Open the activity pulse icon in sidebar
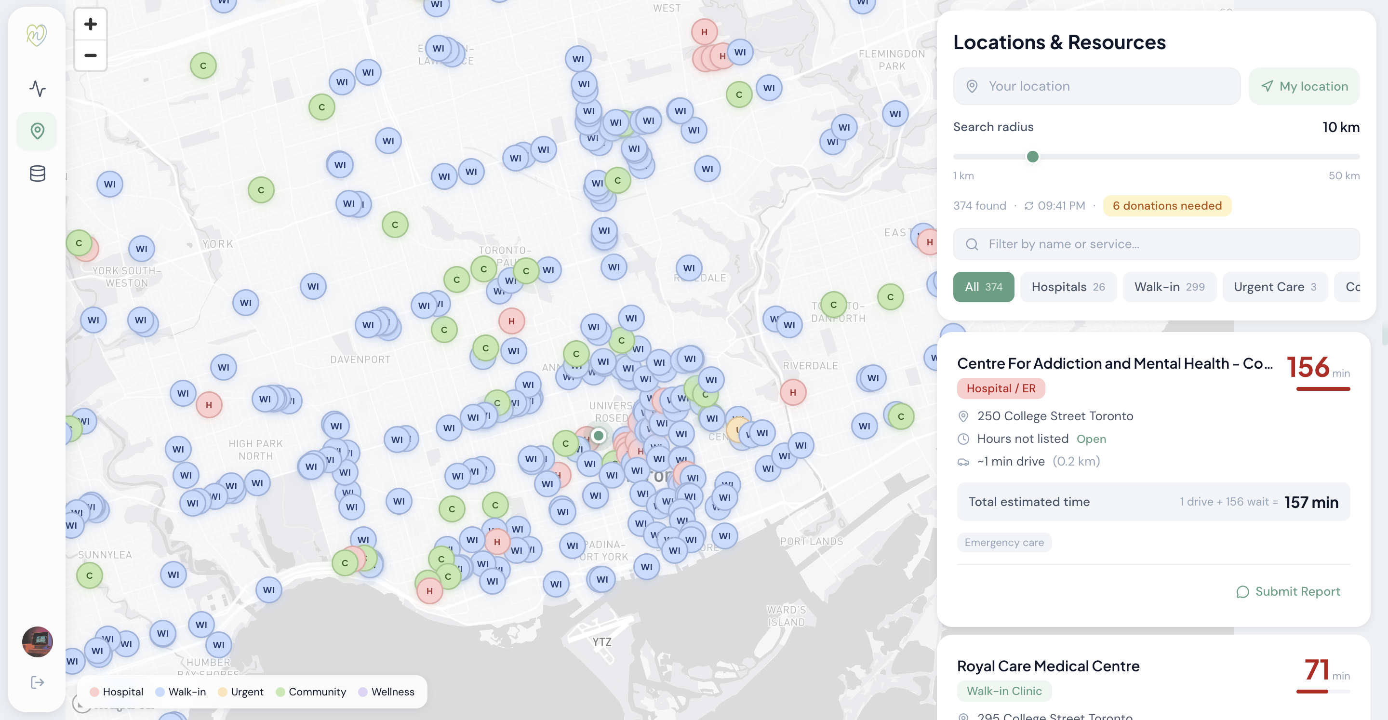 click(x=37, y=88)
